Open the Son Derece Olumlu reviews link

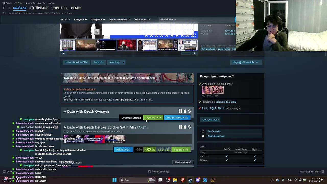point(226,102)
